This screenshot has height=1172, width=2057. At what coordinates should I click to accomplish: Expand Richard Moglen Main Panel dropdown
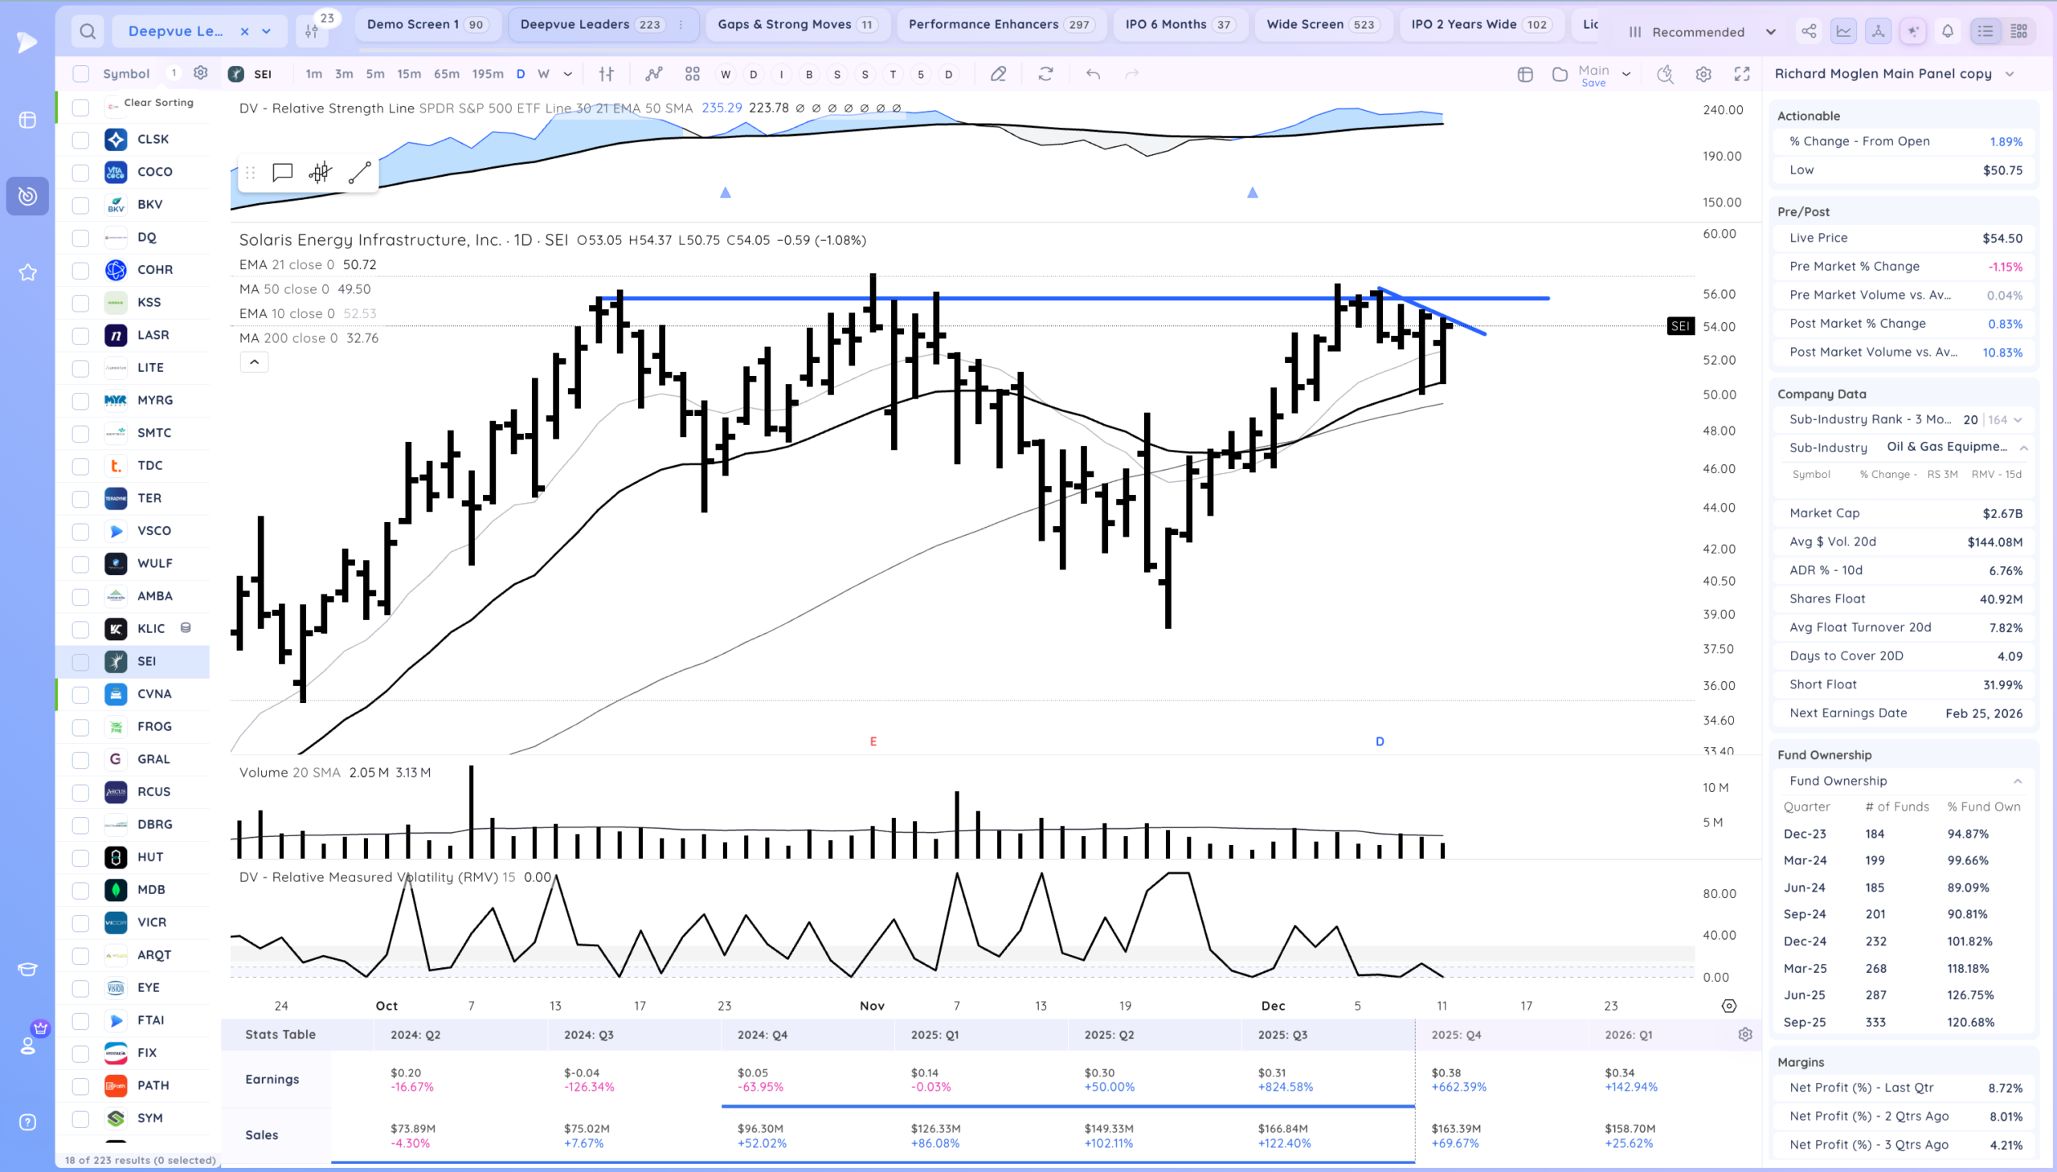point(2010,74)
